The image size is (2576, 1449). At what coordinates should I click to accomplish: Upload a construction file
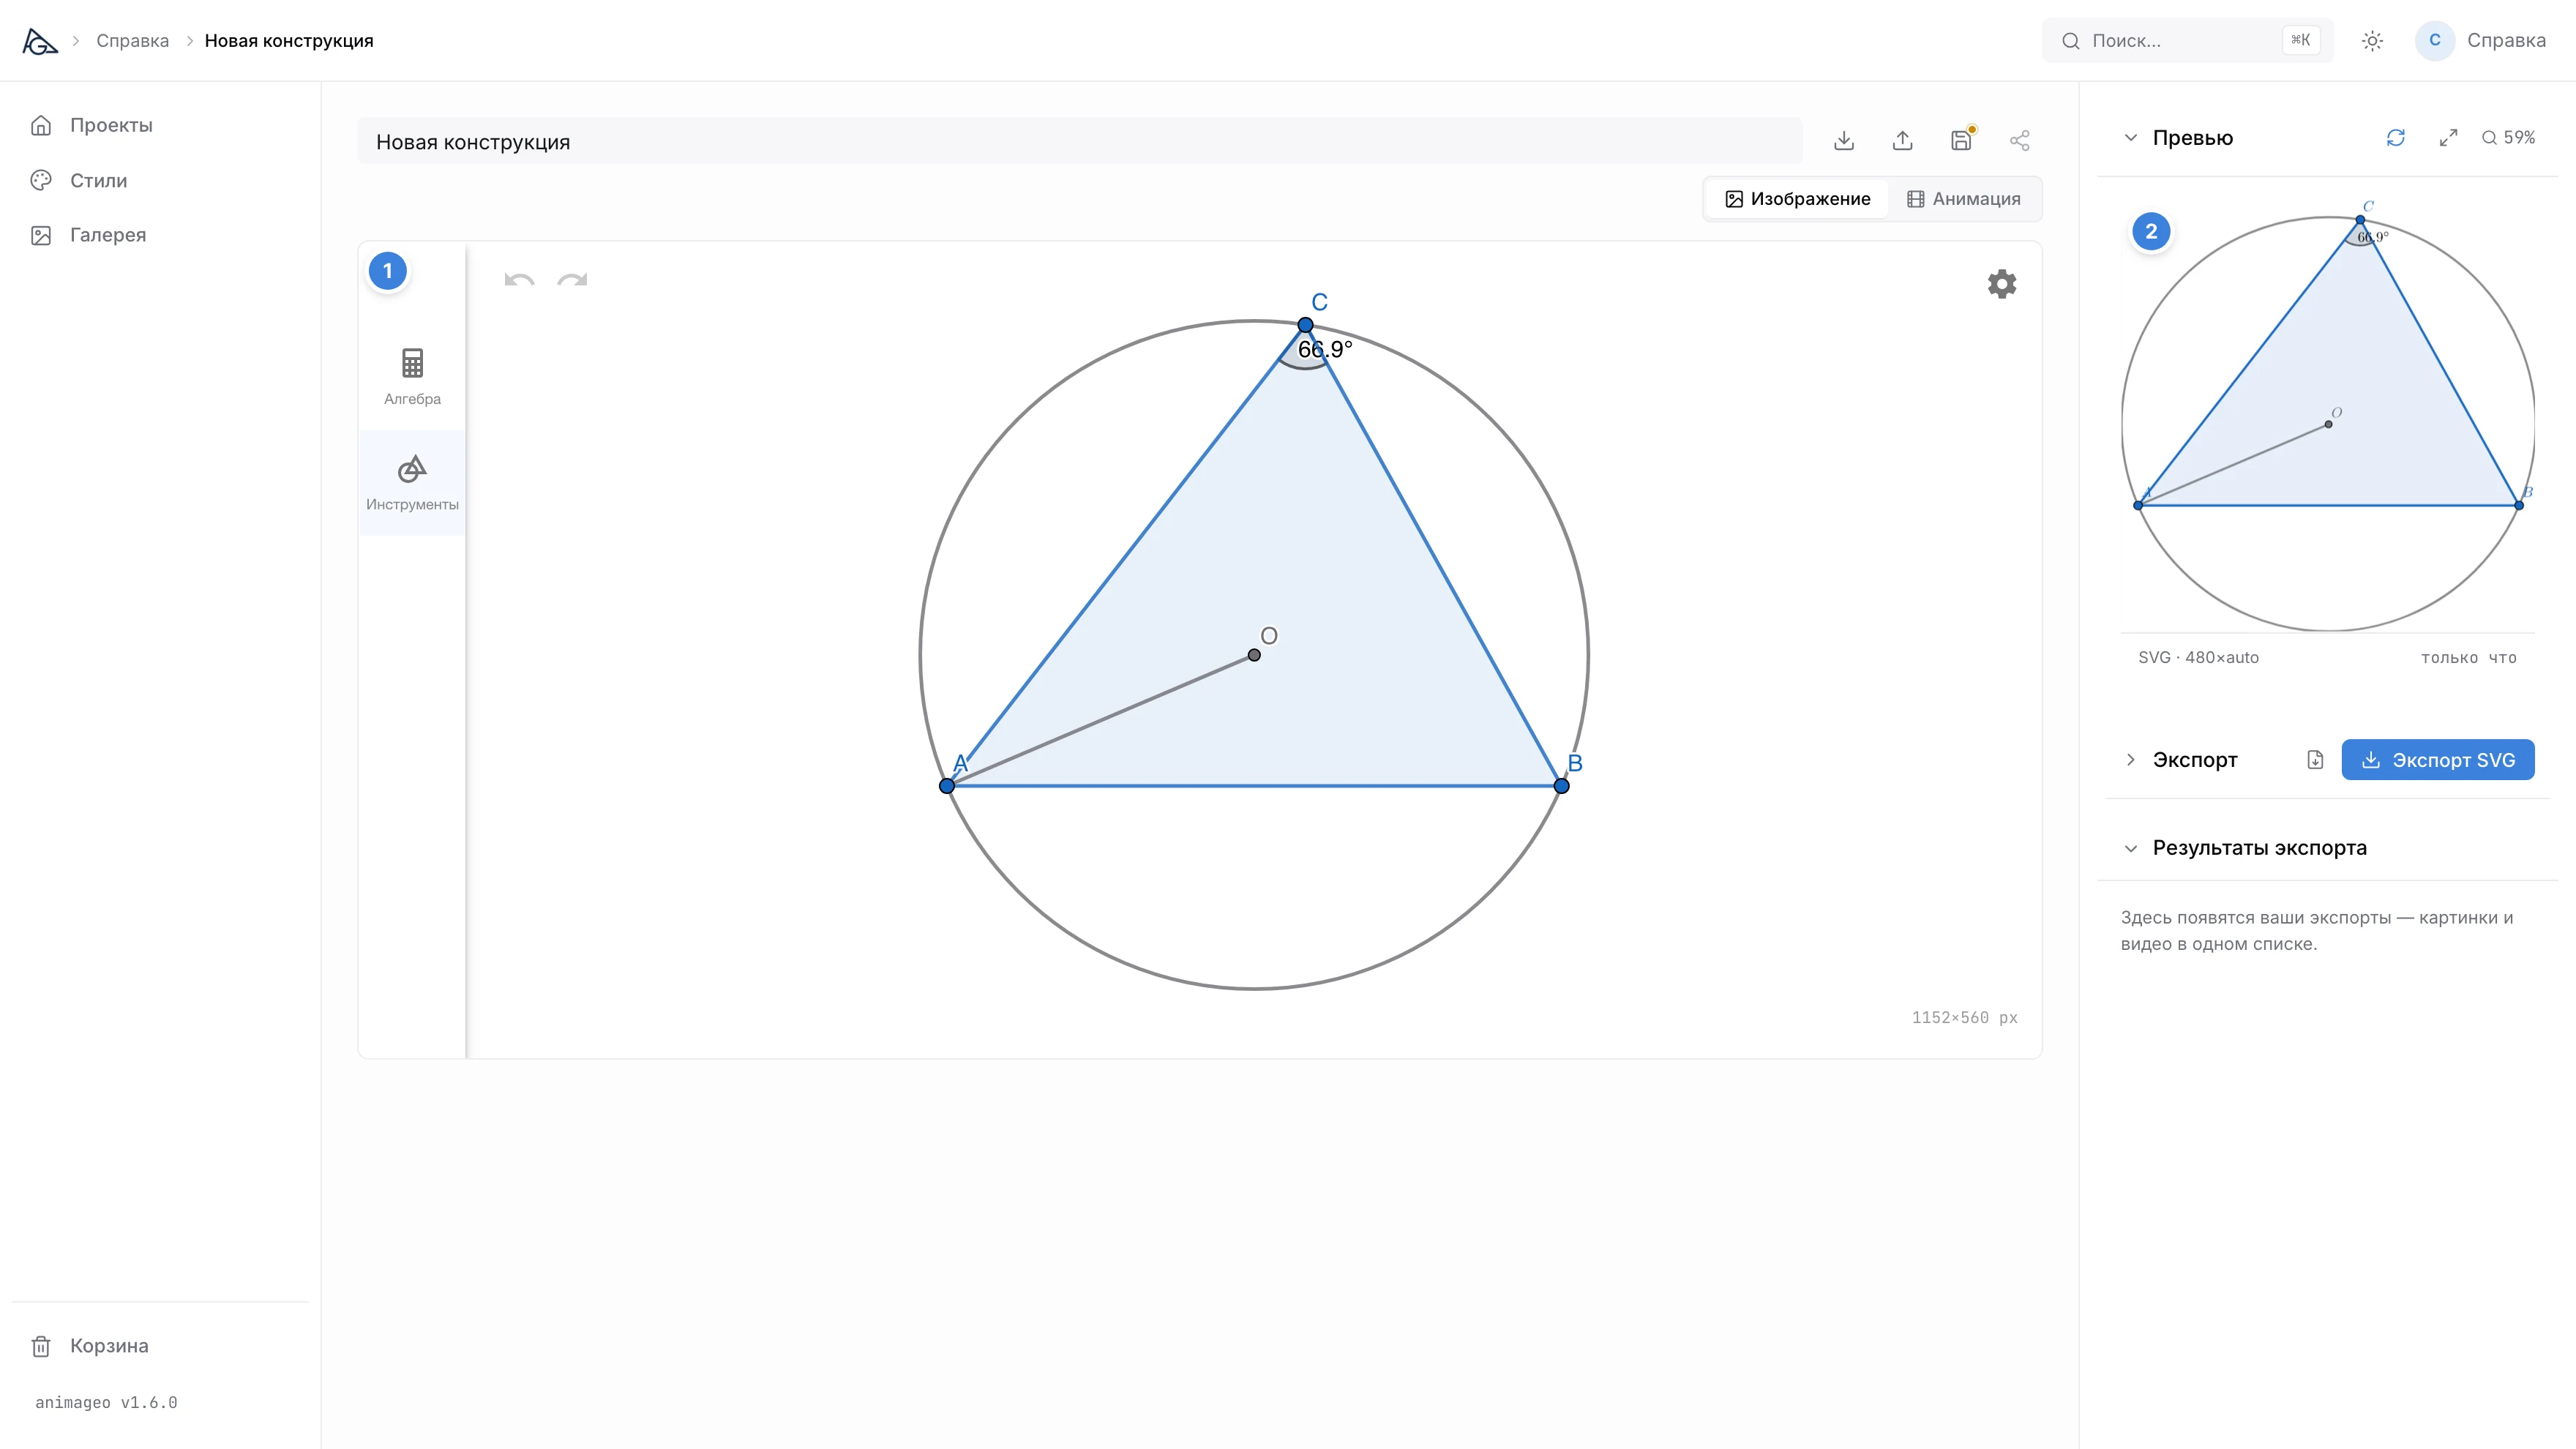[x=1902, y=141]
